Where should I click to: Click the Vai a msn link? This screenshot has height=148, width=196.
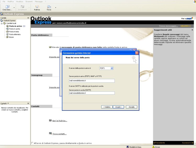(x=187, y=18)
